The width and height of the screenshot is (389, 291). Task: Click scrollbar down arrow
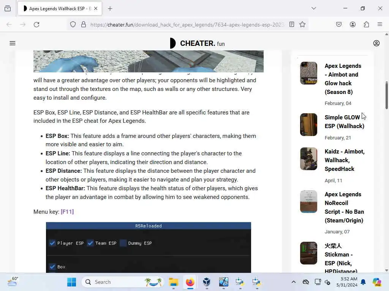386,271
